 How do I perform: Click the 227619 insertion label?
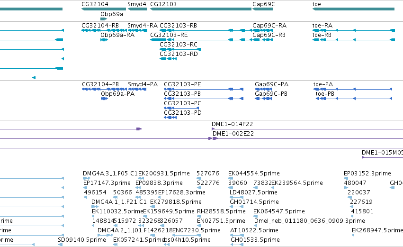pos(361,202)
